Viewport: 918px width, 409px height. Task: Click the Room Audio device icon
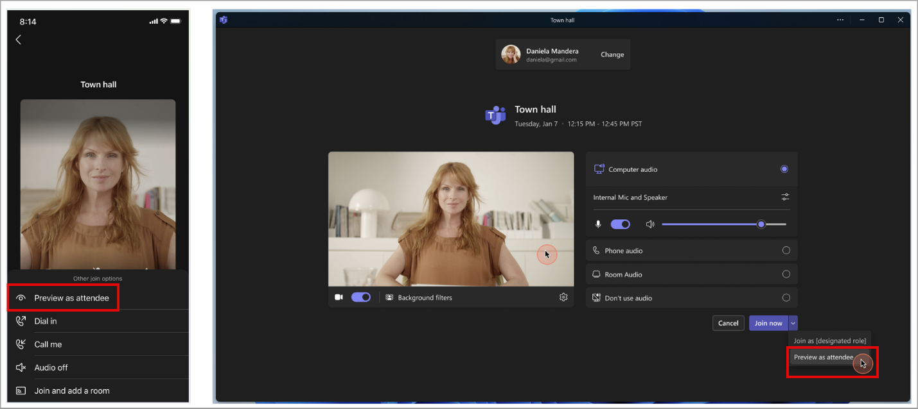coord(597,274)
